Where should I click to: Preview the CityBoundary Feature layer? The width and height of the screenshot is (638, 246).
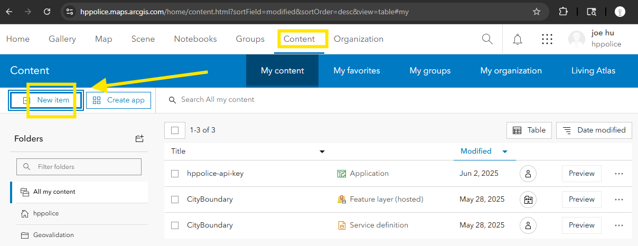tap(581, 200)
